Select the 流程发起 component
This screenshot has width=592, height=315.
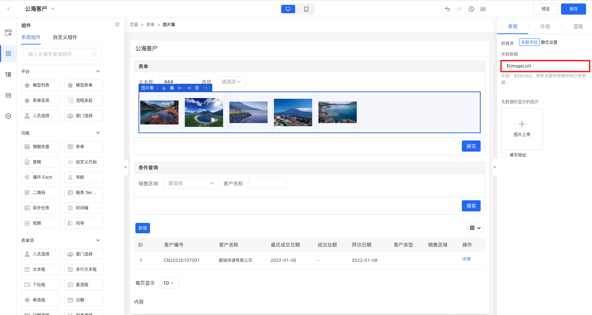(84, 100)
